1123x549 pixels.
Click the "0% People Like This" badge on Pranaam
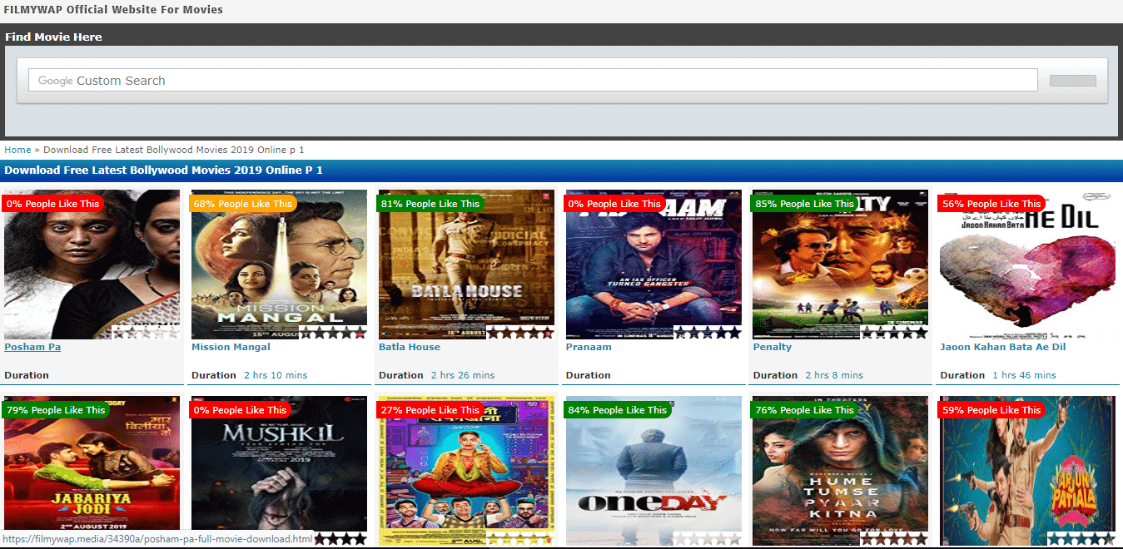pos(614,204)
